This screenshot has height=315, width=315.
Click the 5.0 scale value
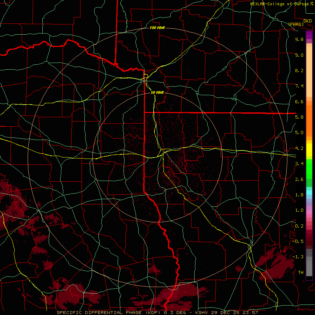tap(299, 133)
